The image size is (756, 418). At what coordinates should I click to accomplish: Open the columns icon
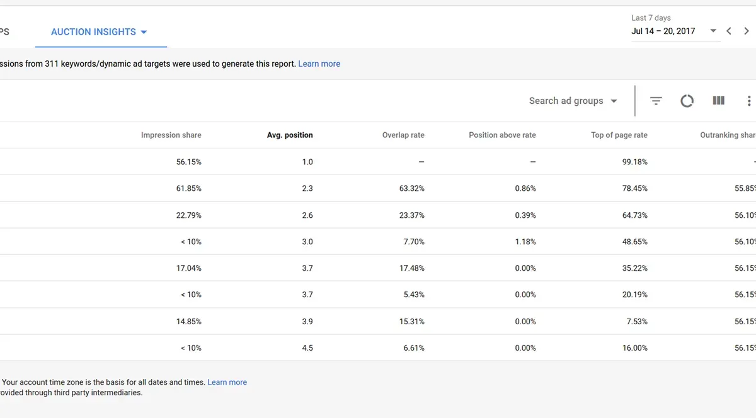point(718,101)
